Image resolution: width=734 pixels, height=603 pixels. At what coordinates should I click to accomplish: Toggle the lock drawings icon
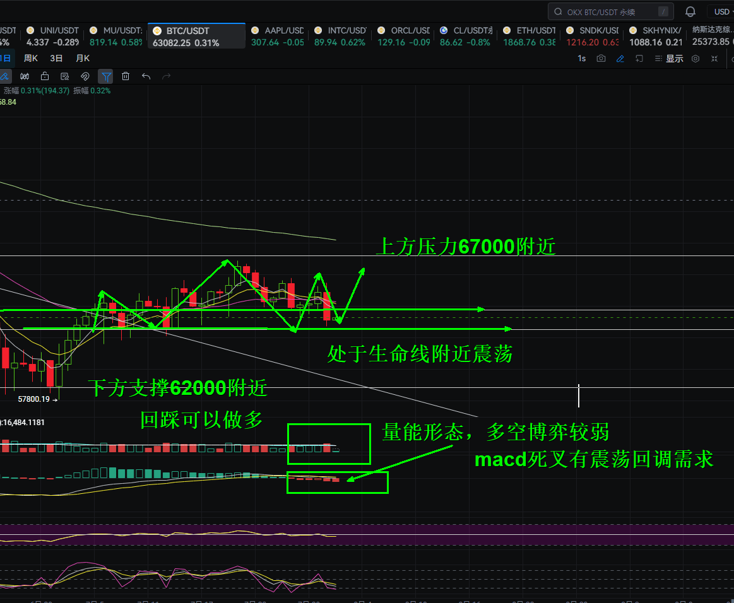coord(45,76)
